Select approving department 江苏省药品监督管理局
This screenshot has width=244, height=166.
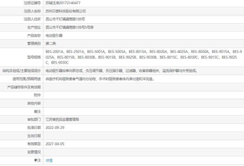(x=62, y=120)
